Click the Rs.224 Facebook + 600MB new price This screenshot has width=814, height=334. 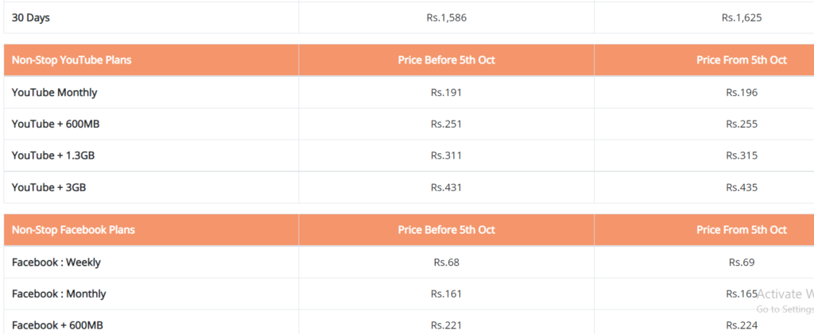[x=742, y=325]
